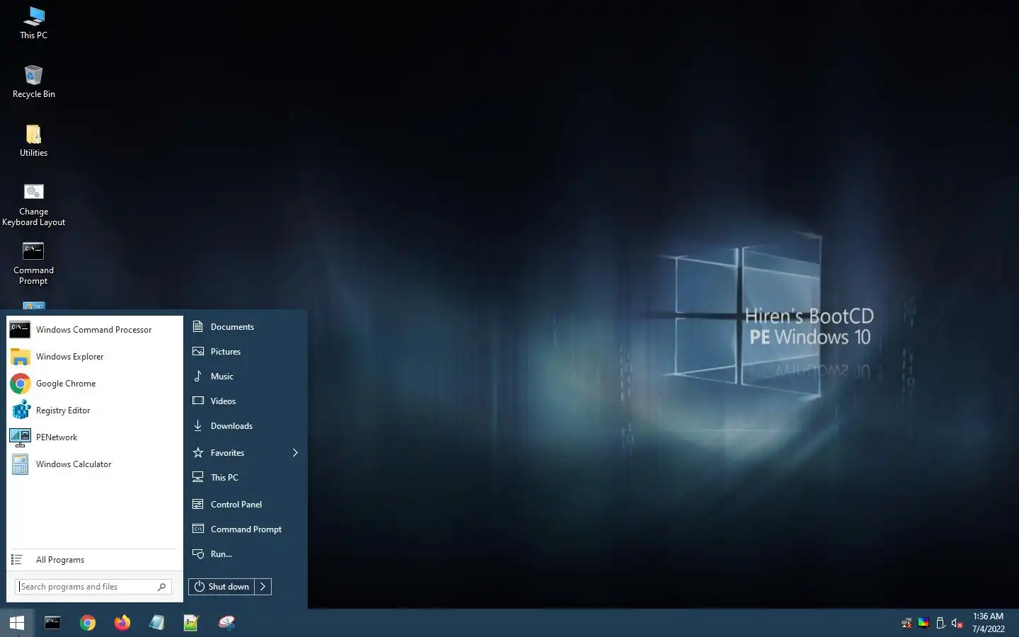Click the colorful display tray icon
The image size is (1019, 637).
click(923, 623)
